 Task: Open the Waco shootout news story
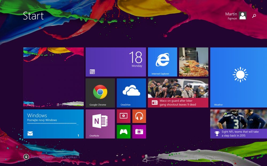[x=178, y=92]
